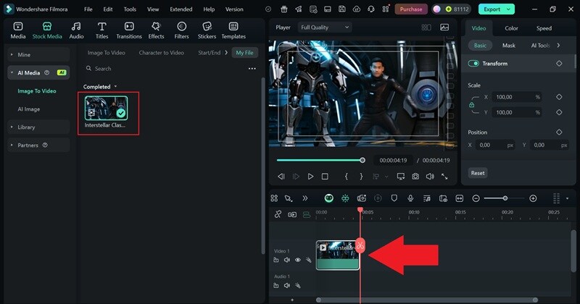Select the Audio library icon
580x304 pixels.
click(76, 30)
